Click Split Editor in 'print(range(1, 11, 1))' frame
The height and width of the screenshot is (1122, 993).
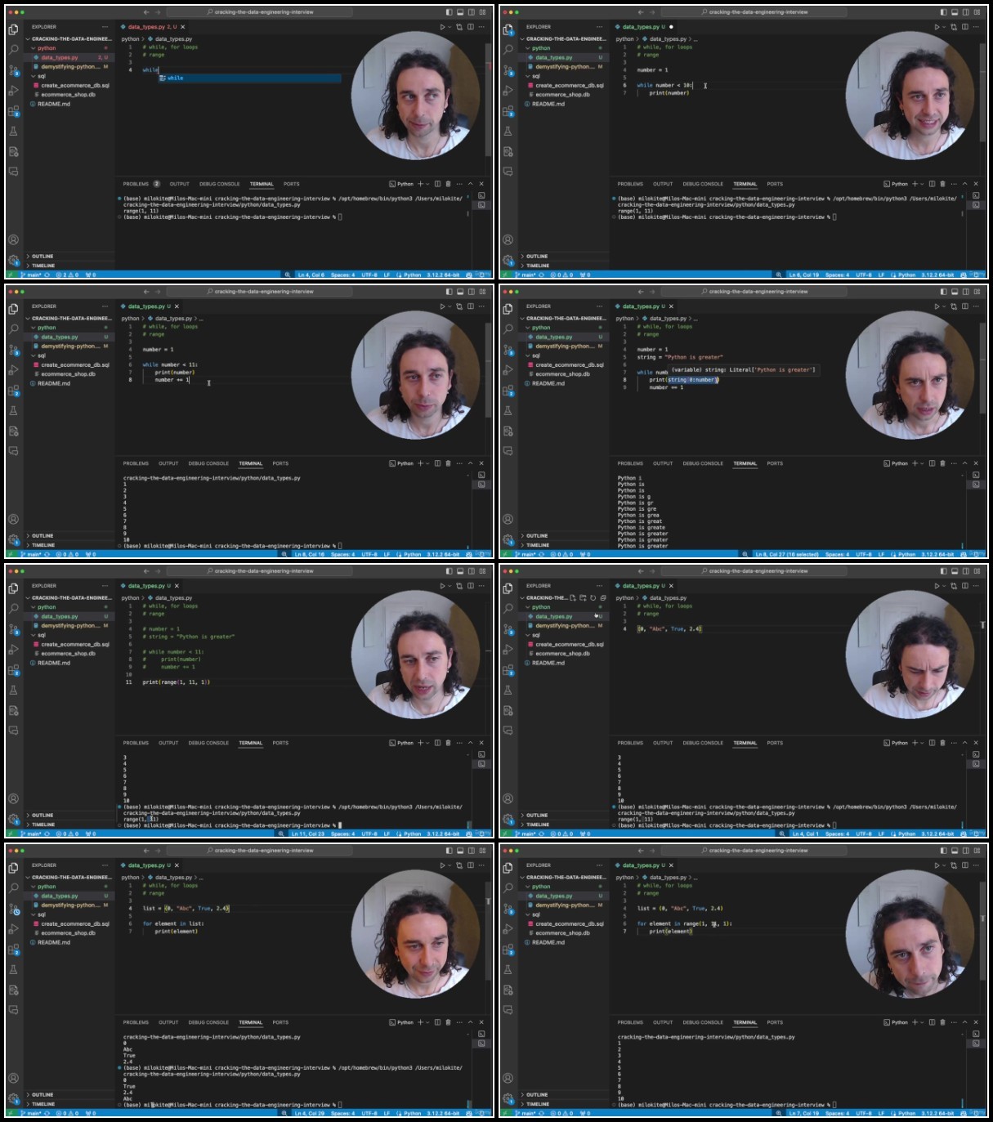[x=470, y=586]
